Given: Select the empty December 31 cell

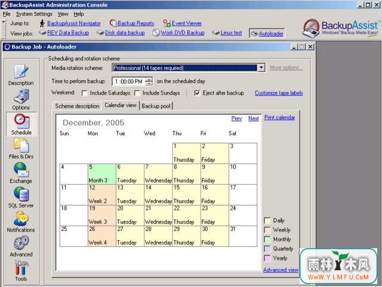Looking at the screenshot, I should pyautogui.click(x=243, y=236).
